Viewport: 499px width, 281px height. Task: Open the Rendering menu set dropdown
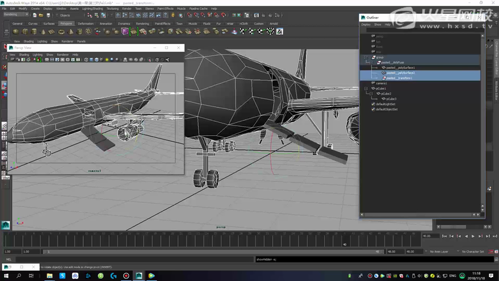(15, 14)
